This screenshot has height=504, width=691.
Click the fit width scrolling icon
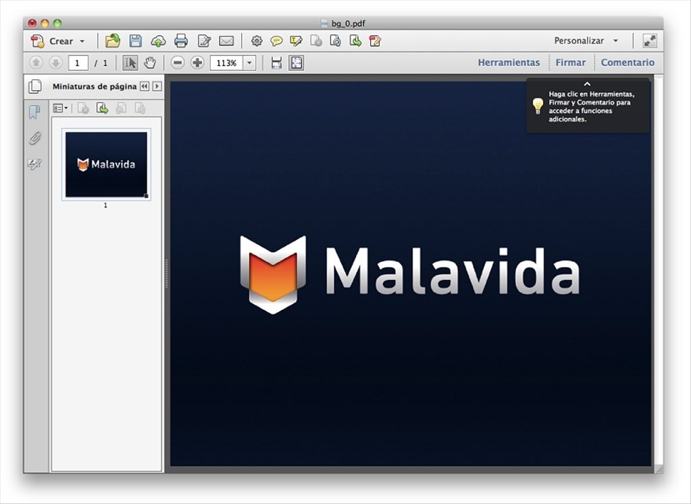[x=276, y=63]
